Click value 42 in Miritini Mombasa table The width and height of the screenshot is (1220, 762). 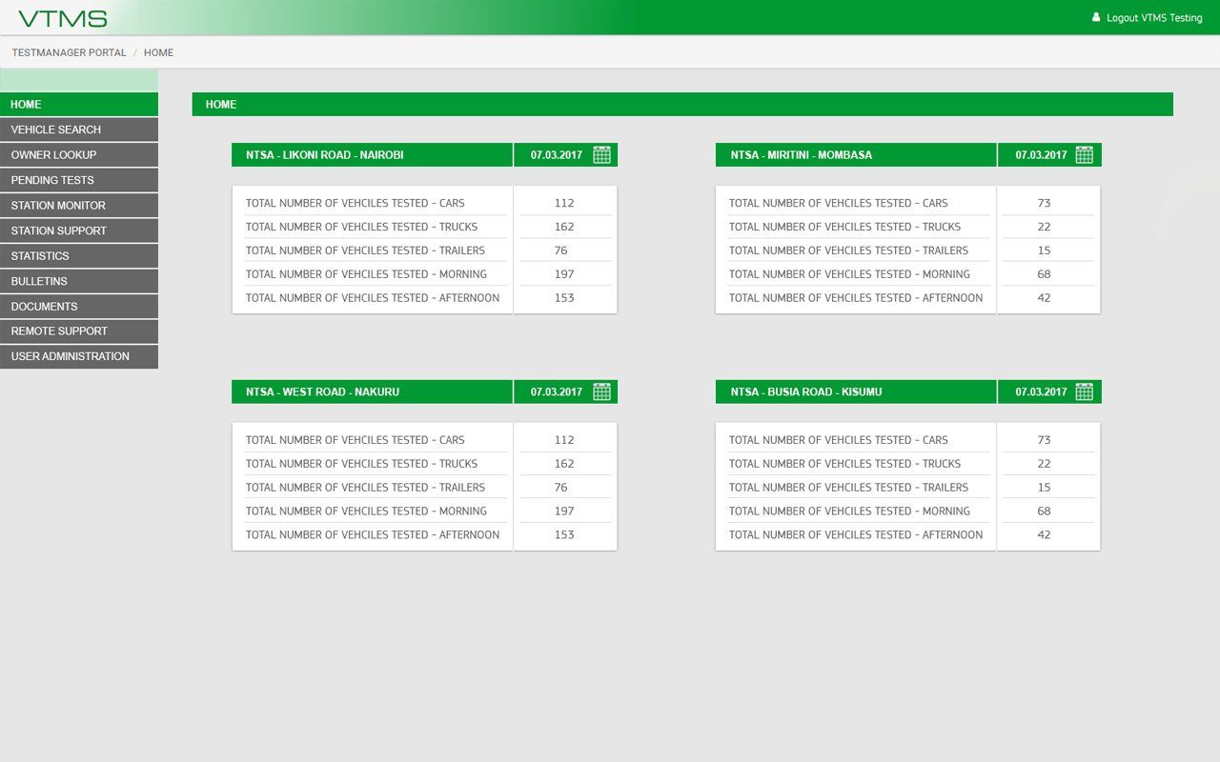coord(1044,298)
